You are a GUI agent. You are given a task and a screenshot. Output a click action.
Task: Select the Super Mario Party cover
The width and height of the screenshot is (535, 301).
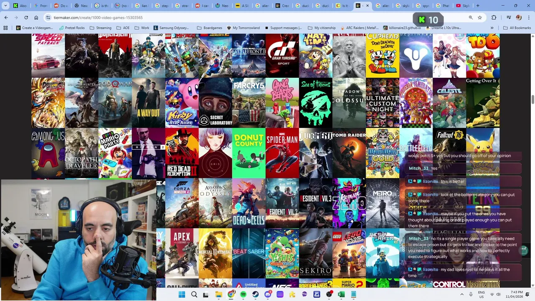point(115,153)
